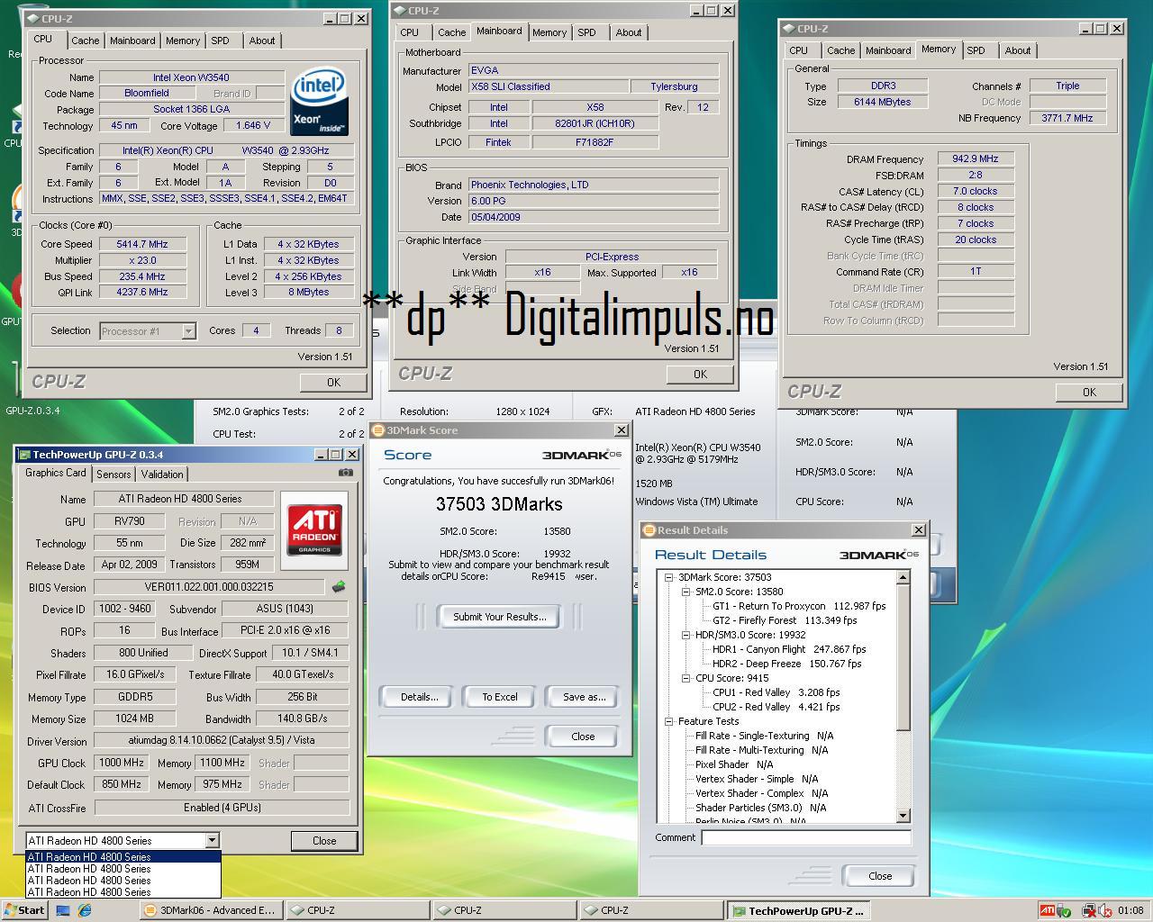Click the network tray icon
Image resolution: width=1153 pixels, height=922 pixels.
coord(1088,910)
